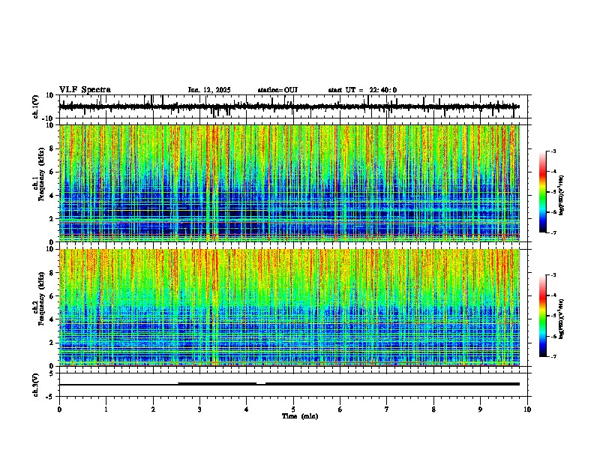Click the ch.3 black signal line
Screen dimensions: 594x459
tap(289, 384)
